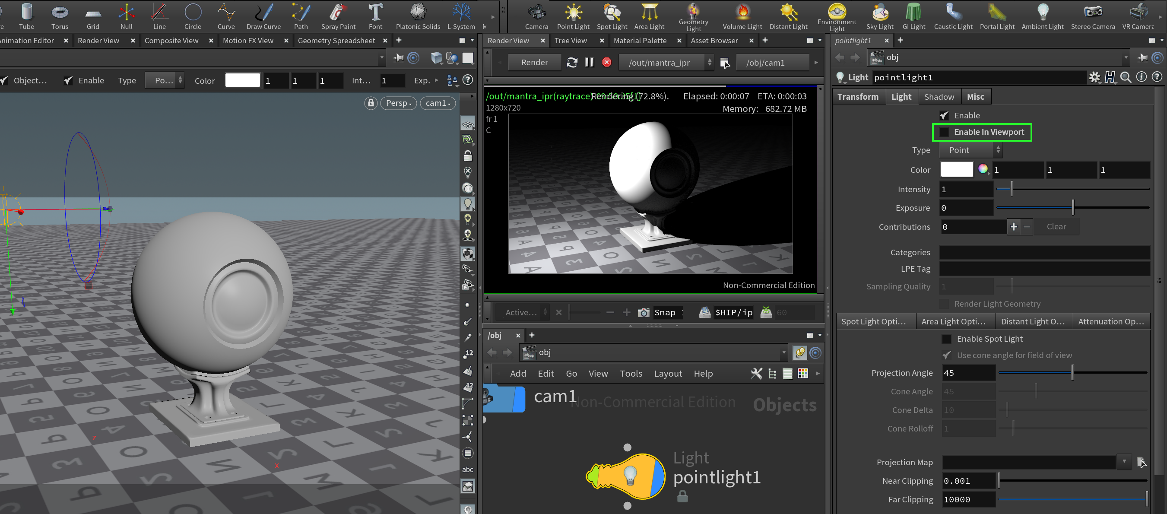Create an L-System from the shelf
The image size is (1167, 514).
coord(461,16)
